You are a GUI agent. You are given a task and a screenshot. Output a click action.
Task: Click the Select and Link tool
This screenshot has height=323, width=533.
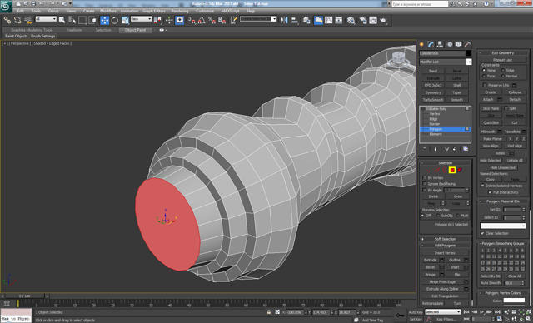pyautogui.click(x=7, y=20)
